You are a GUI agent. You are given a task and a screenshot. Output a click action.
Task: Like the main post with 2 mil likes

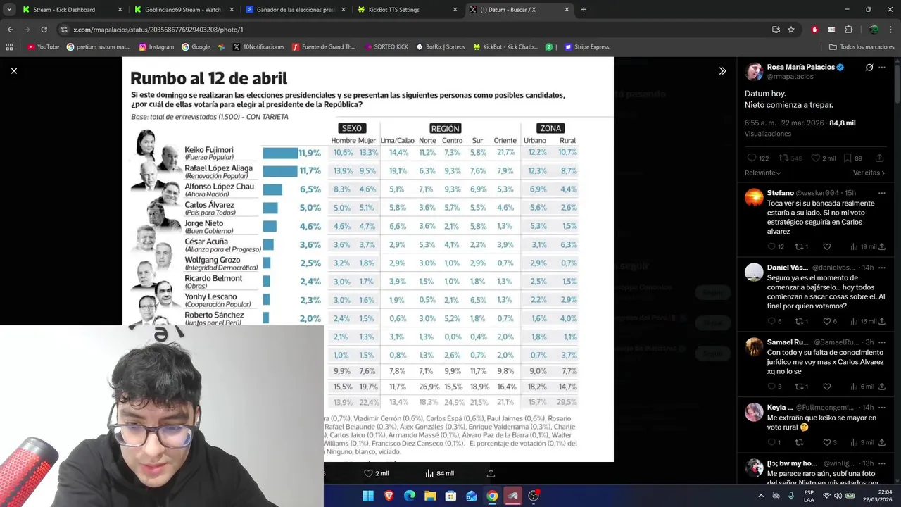[x=823, y=158]
